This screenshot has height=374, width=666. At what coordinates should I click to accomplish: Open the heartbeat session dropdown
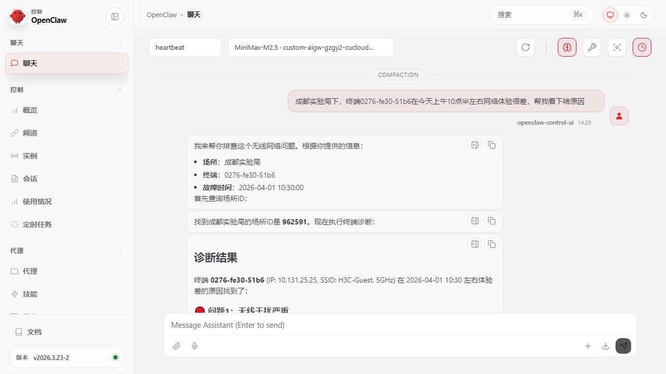[x=185, y=47]
